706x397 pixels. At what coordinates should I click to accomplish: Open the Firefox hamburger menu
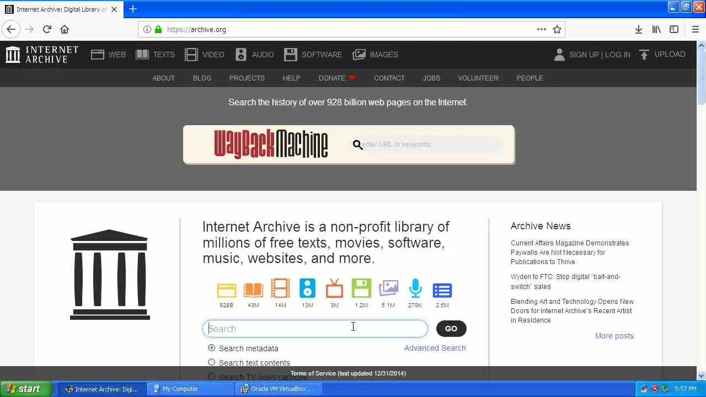coord(696,29)
